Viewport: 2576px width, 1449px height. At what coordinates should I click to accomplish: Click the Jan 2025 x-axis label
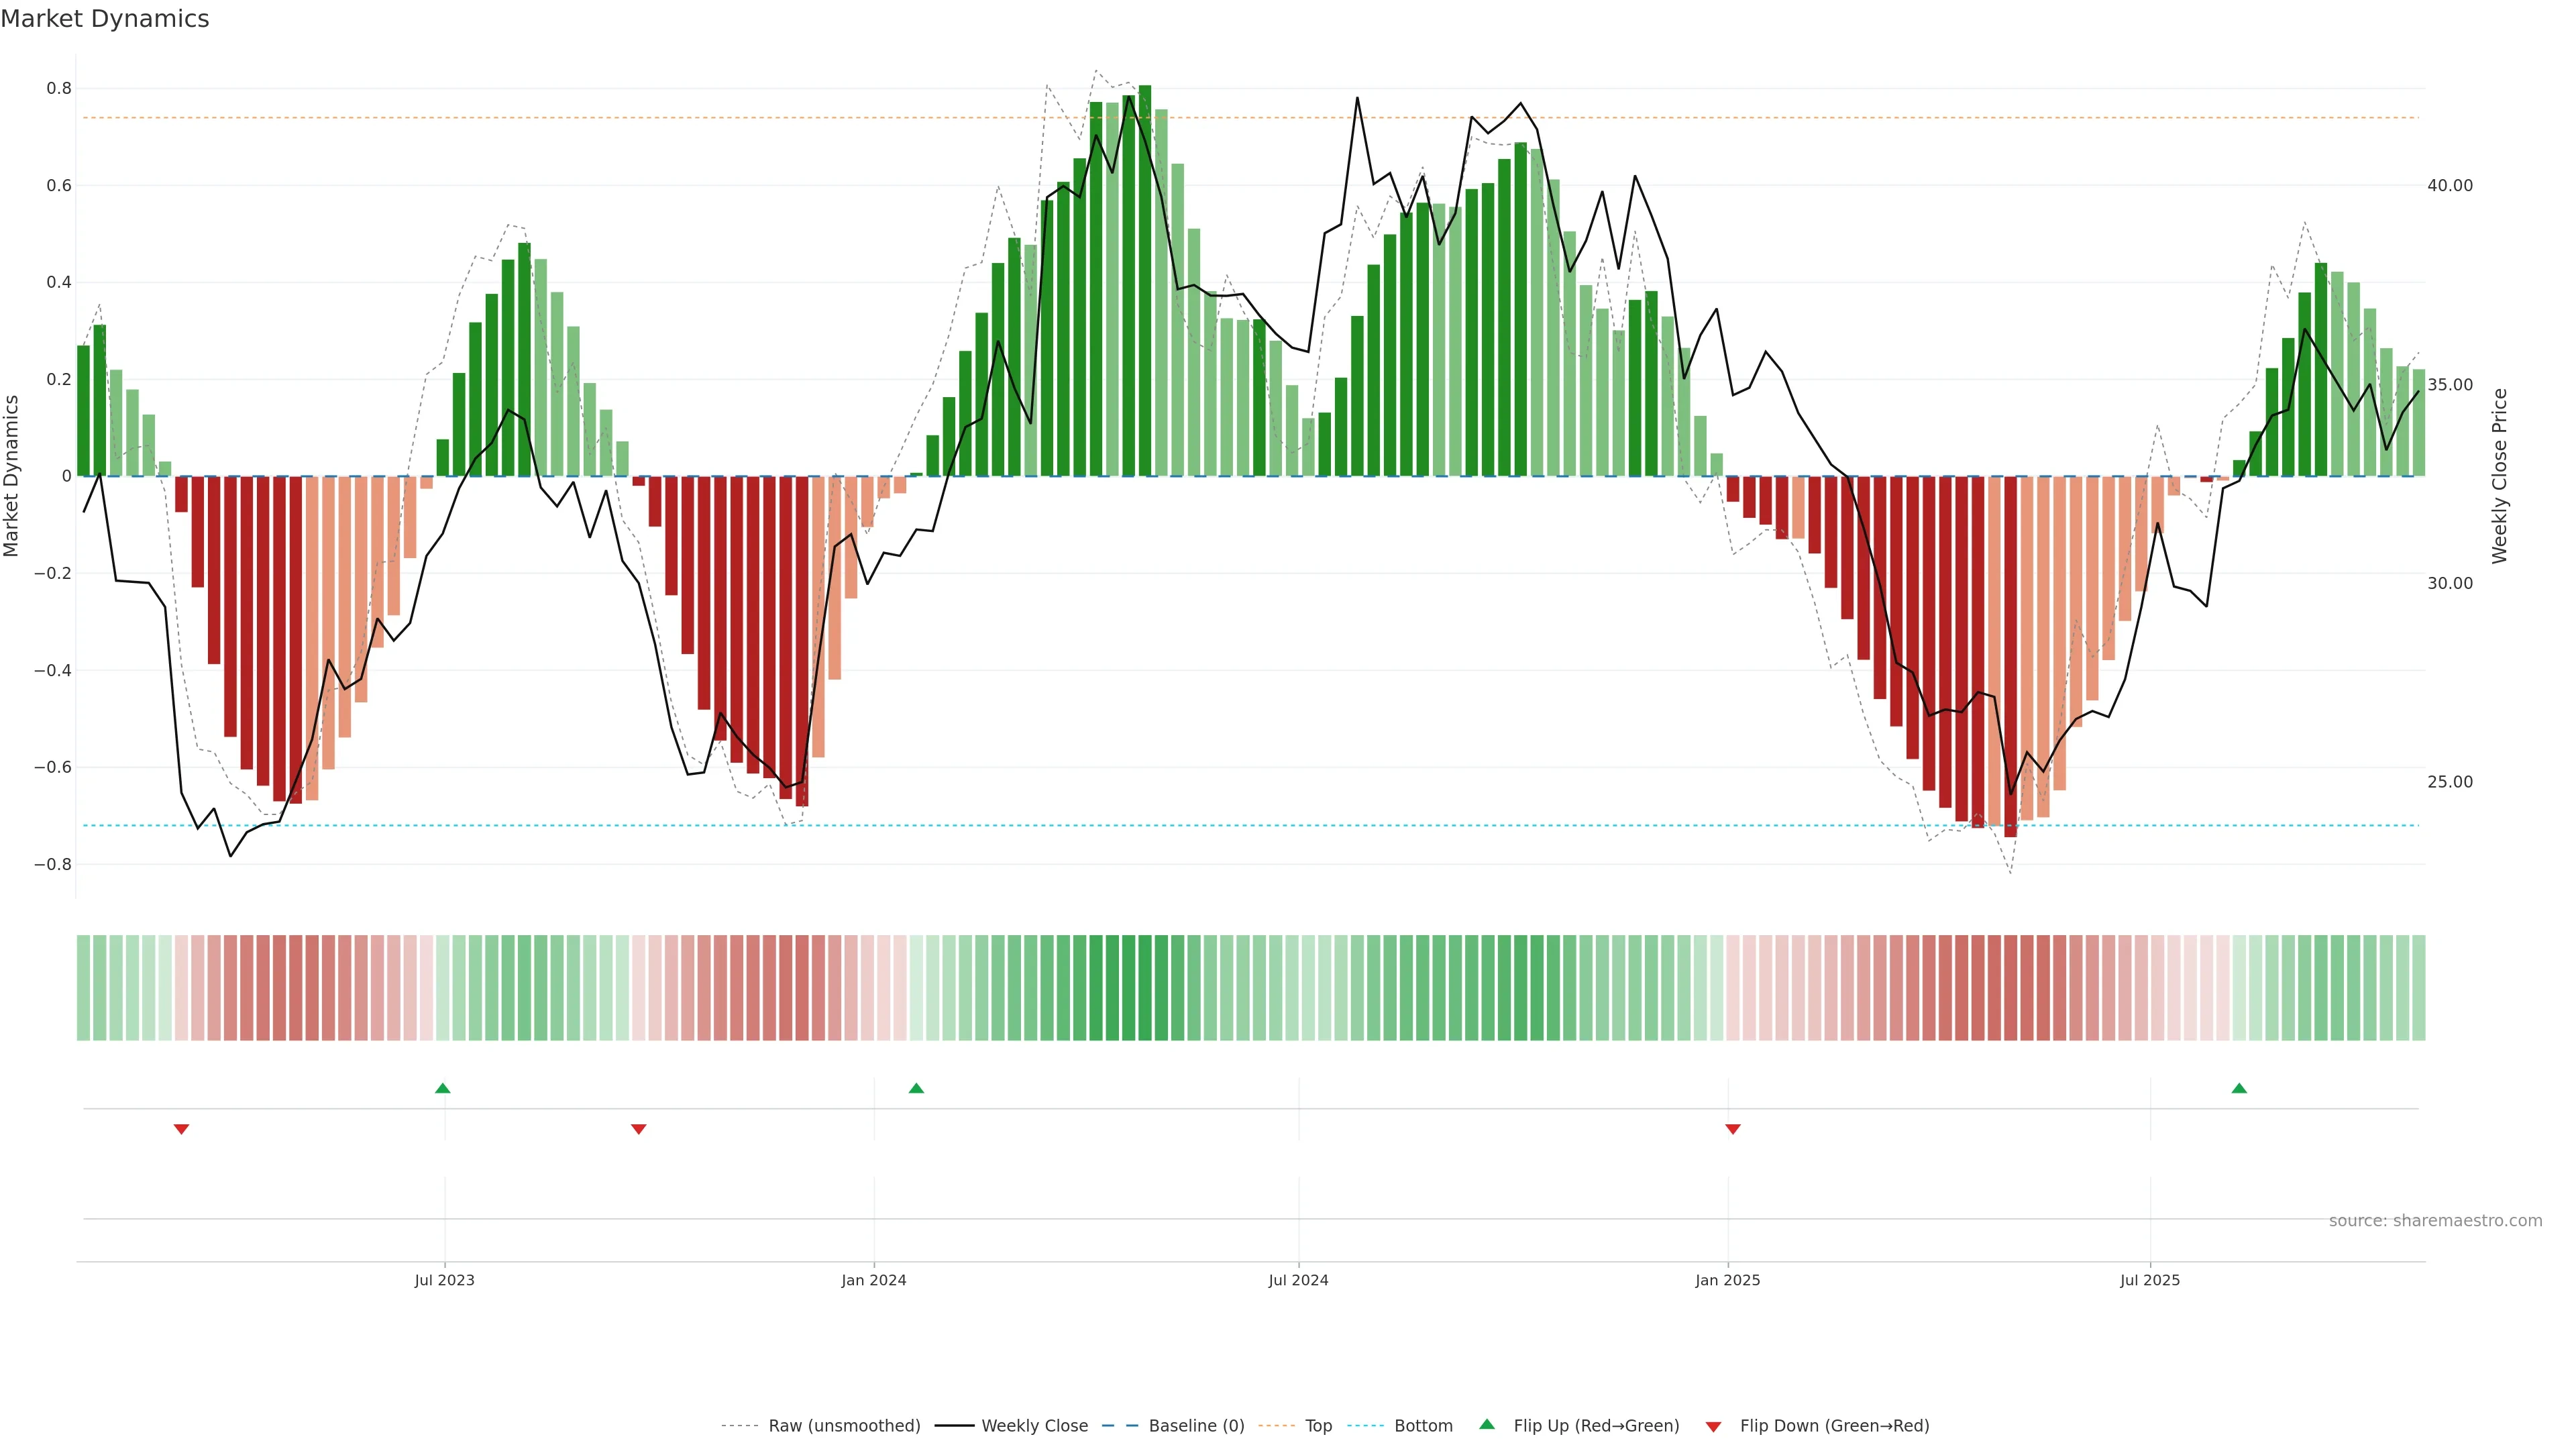click(x=1727, y=1280)
